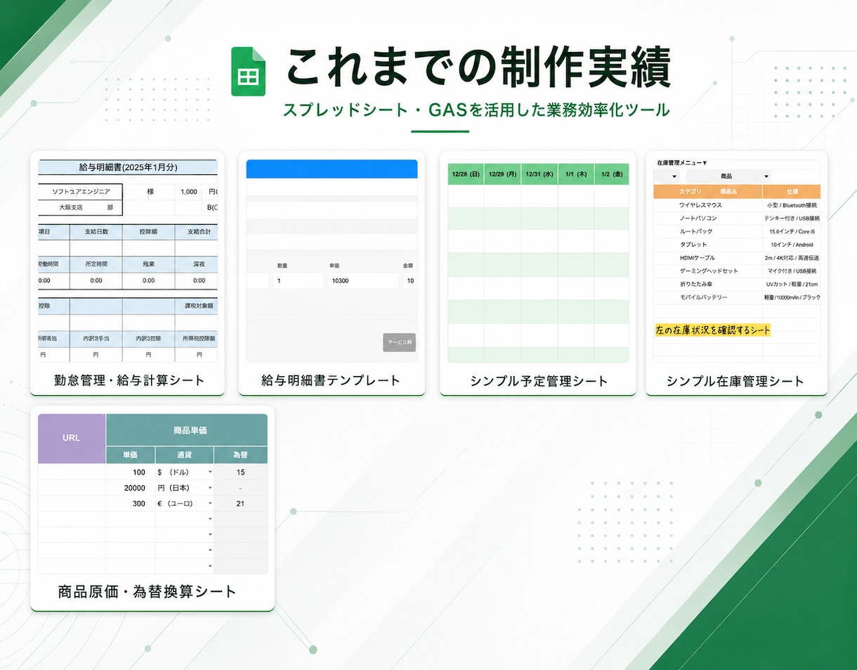Select the HDMIケーブル product row
The width and height of the screenshot is (857, 670).
click(737, 258)
